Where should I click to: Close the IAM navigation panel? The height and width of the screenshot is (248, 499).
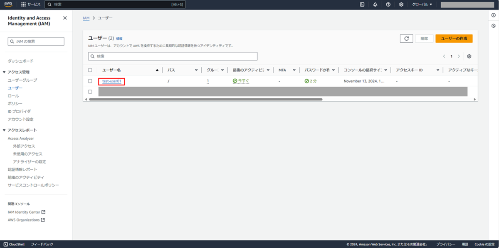tap(65, 18)
